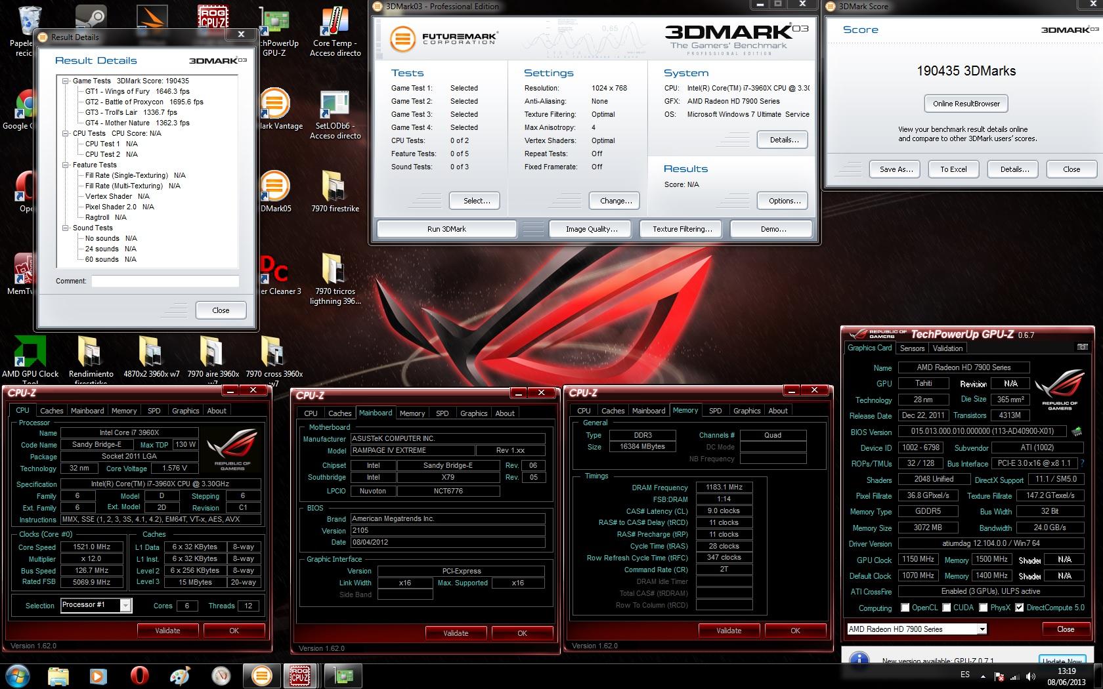Launch Windows Media Player from taskbar
Screen dimensions: 1103x689
pos(98,676)
